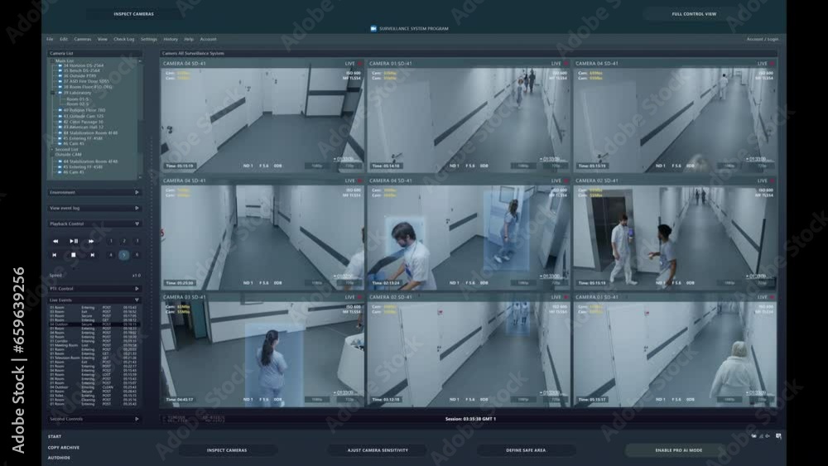Click the Speed control bar

(94, 276)
